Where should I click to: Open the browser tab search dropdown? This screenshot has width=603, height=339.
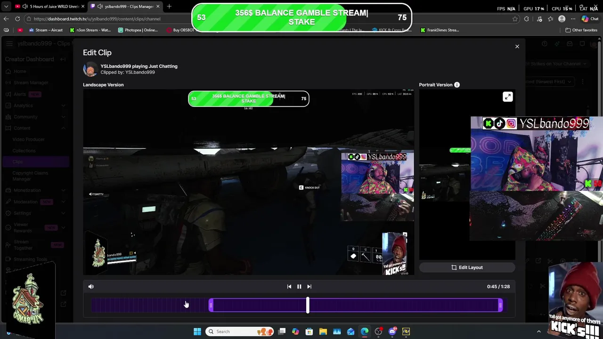6,7
